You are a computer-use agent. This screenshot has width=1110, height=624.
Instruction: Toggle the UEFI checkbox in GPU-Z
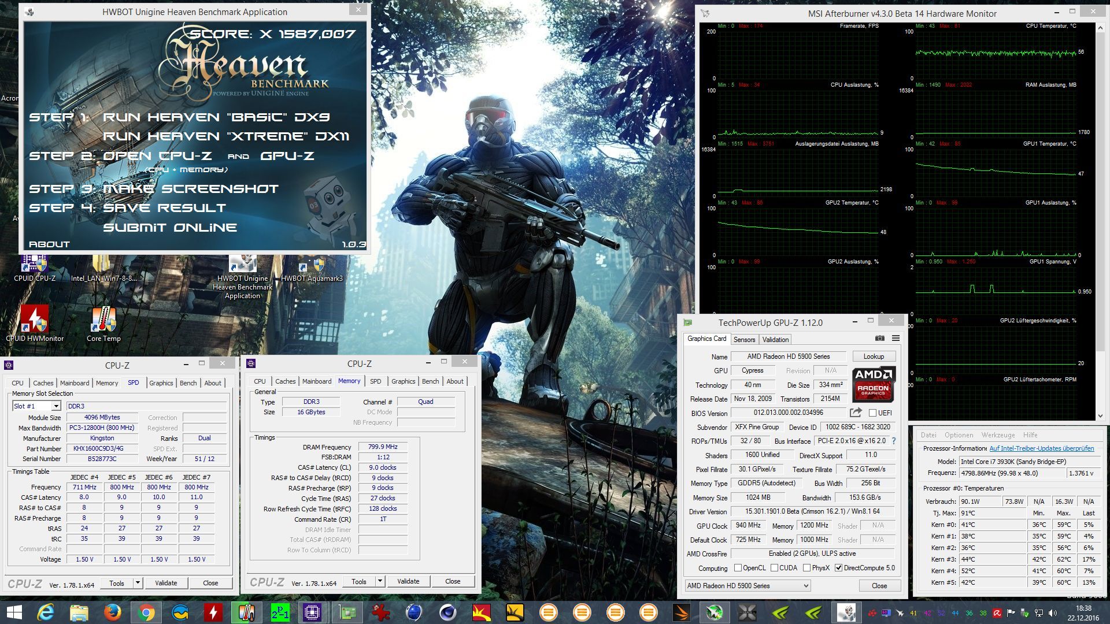[872, 413]
